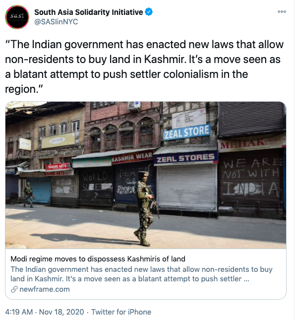Click the card description preview text
This screenshot has width=295, height=321.
click(141, 274)
